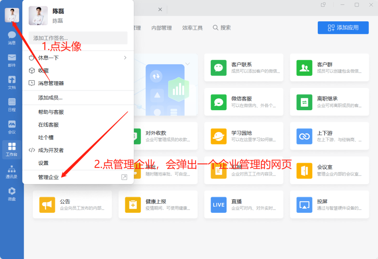Click the 陈磊 bold name in profile card
The image size is (378, 259).
pyautogui.click(x=58, y=11)
